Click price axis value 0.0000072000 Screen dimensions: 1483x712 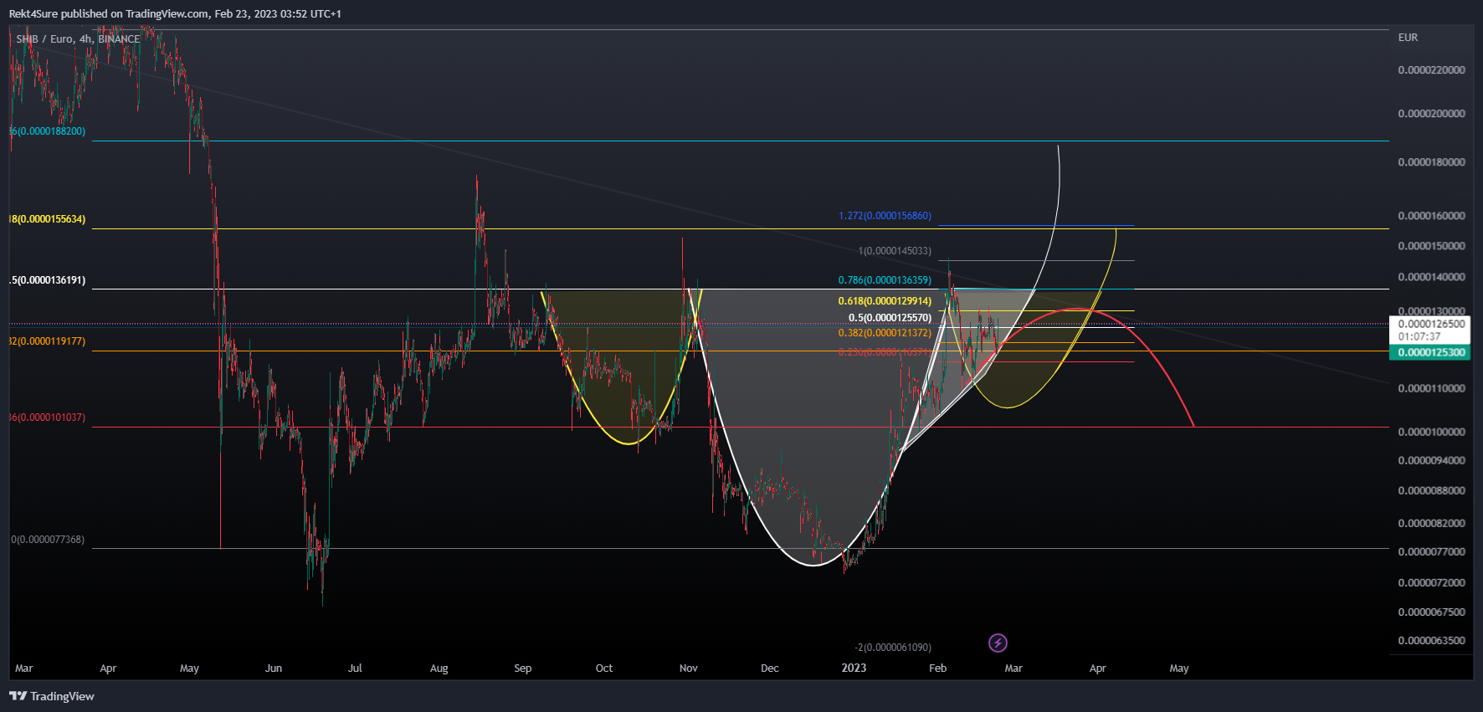[x=1431, y=583]
